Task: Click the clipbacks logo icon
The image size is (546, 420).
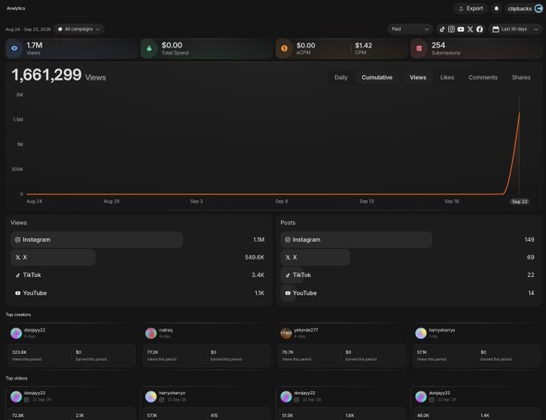Action: pyautogui.click(x=538, y=8)
